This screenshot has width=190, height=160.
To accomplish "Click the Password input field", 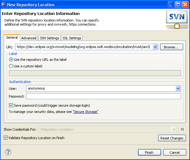I will [103, 96].
